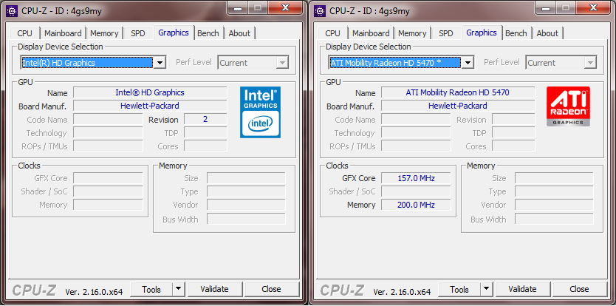Open SPD tab in left window

point(138,33)
